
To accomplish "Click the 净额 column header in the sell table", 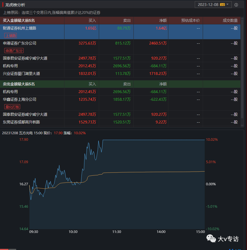I will [163, 84].
